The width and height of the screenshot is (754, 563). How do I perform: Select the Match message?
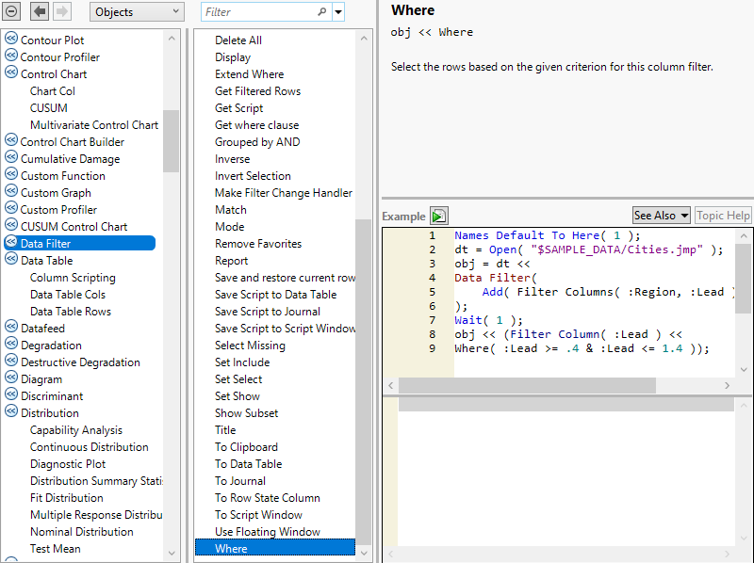pos(231,210)
